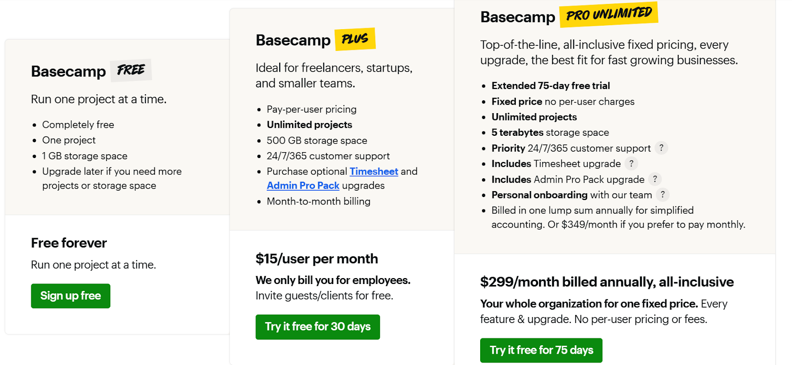Click the Basecamp title in the Plus plan
Screen dimensions: 792x365
[293, 40]
